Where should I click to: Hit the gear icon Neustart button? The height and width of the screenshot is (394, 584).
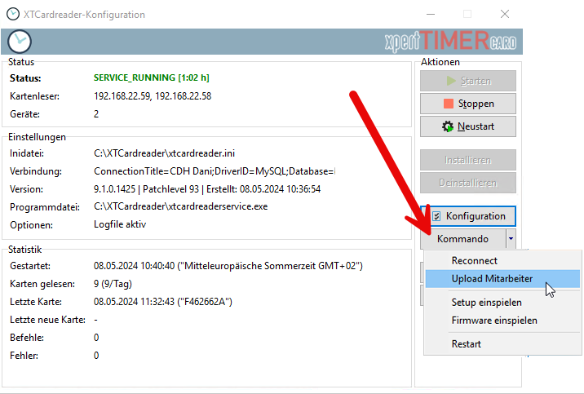click(467, 126)
